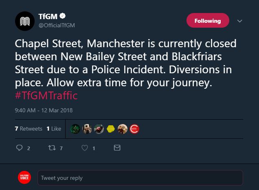This screenshot has width=259, height=190.
Task: Send tweet via direct message envelope icon
Action: click(117, 148)
